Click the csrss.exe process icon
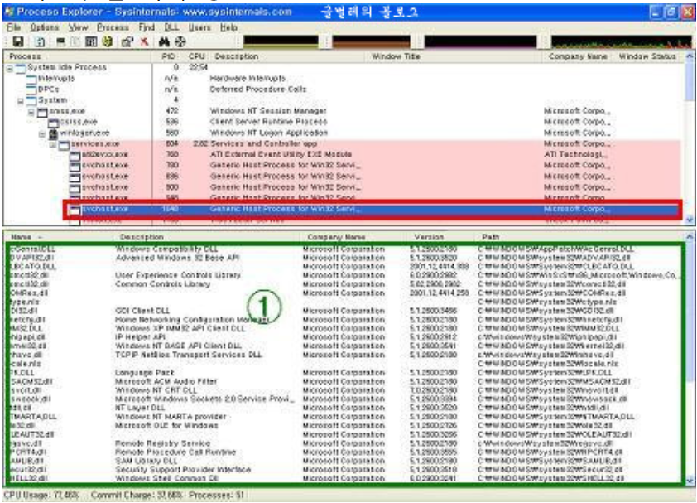Viewport: 697px width, 503px height. (x=53, y=123)
